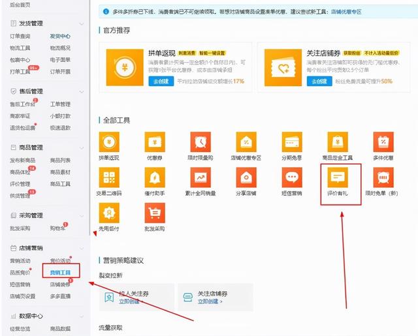Open 小额打款 in the sidebar
This screenshot has height=336, width=418.
(60, 116)
